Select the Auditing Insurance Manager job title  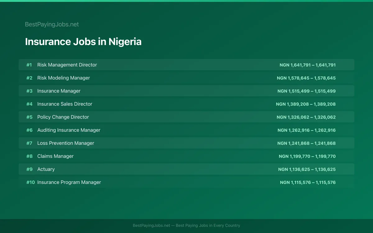(69, 130)
